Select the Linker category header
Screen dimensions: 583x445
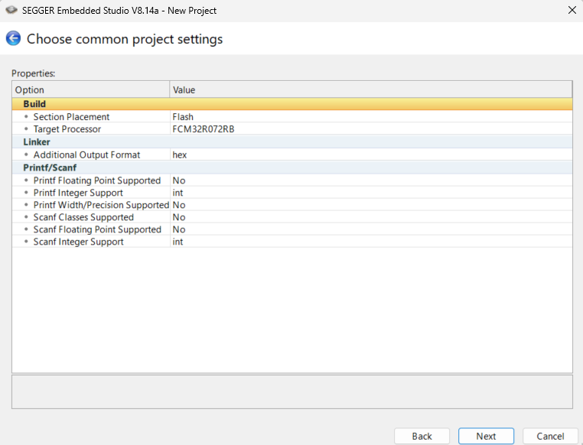click(x=37, y=142)
